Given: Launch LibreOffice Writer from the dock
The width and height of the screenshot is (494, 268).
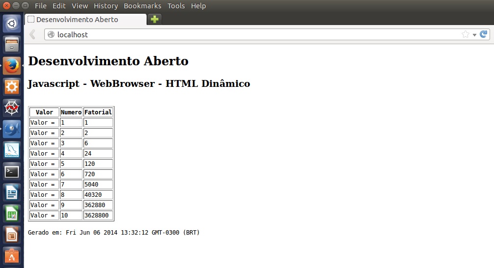Looking at the screenshot, I should click(x=12, y=192).
